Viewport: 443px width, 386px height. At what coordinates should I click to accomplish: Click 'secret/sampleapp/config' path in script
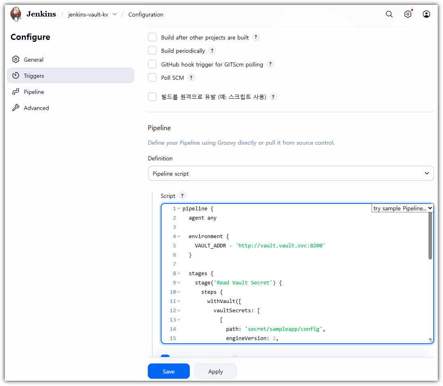(283, 329)
